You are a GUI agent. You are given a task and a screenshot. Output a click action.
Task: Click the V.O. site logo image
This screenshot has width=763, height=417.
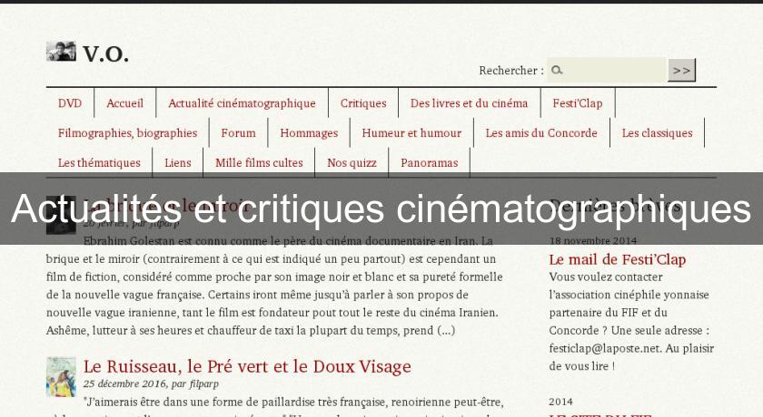pyautogui.click(x=61, y=52)
